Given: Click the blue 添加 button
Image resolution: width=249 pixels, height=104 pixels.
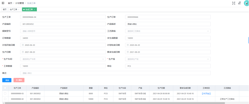Looking at the screenshot, I should click(7, 80).
